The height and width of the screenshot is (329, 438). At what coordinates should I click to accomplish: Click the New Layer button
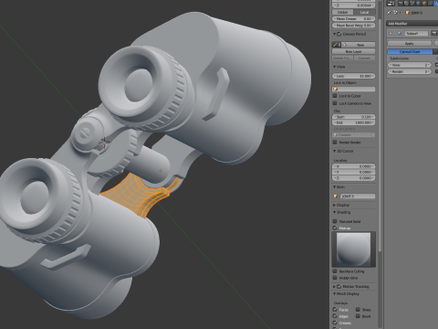(x=353, y=52)
